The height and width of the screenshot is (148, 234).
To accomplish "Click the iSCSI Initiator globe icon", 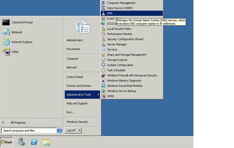I will (x=103, y=23).
